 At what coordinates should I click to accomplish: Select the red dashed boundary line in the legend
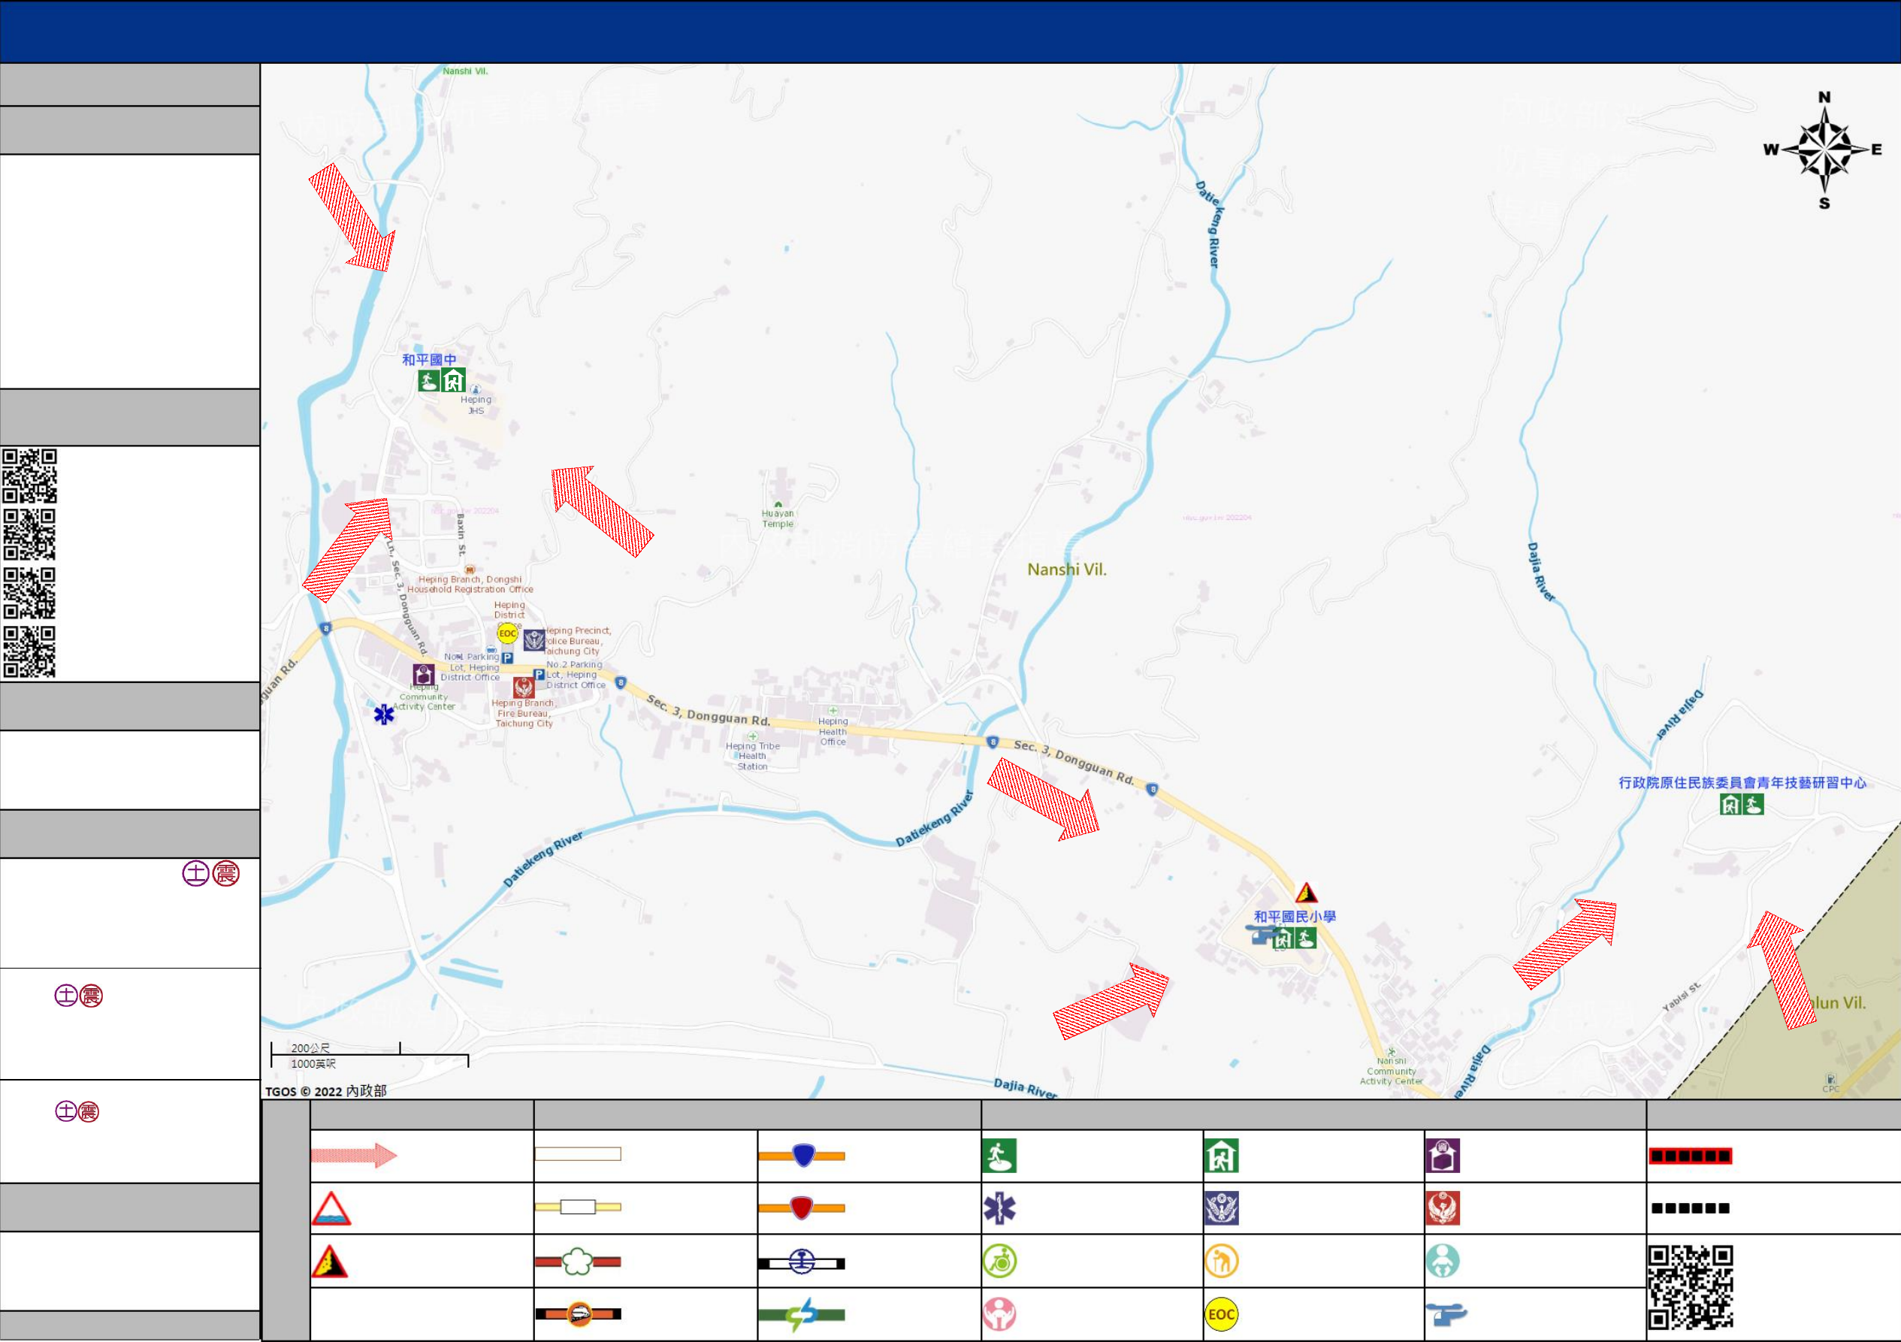[x=1690, y=1156]
